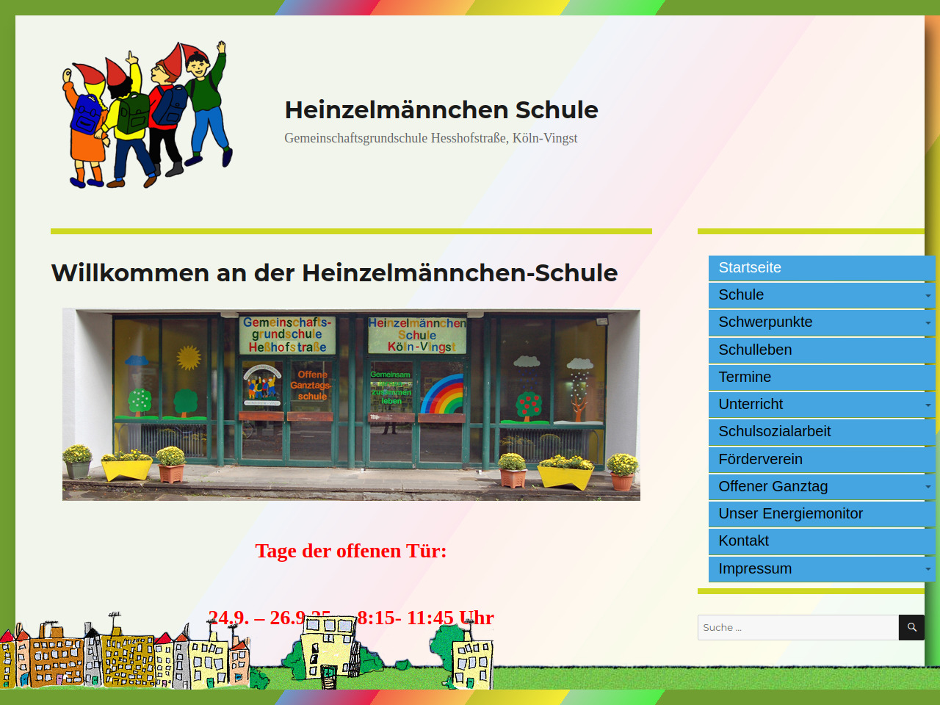Click the Heinzelmännchen Schule site title

tap(441, 110)
